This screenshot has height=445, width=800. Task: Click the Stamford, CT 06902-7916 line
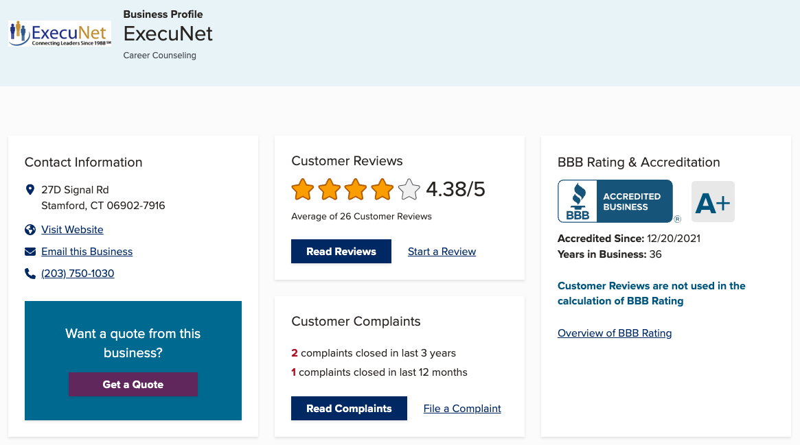click(103, 206)
